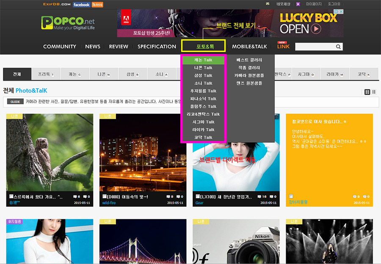
Task: Open post "팝코넷으로 이사 왔습니다"
Action: [x=319, y=122]
